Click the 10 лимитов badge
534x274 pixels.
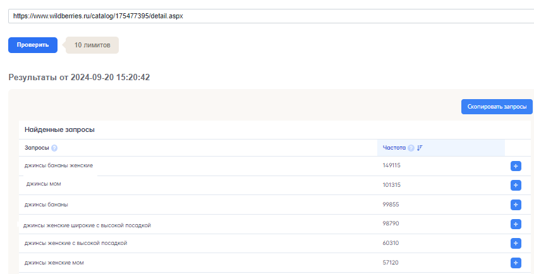(92, 45)
